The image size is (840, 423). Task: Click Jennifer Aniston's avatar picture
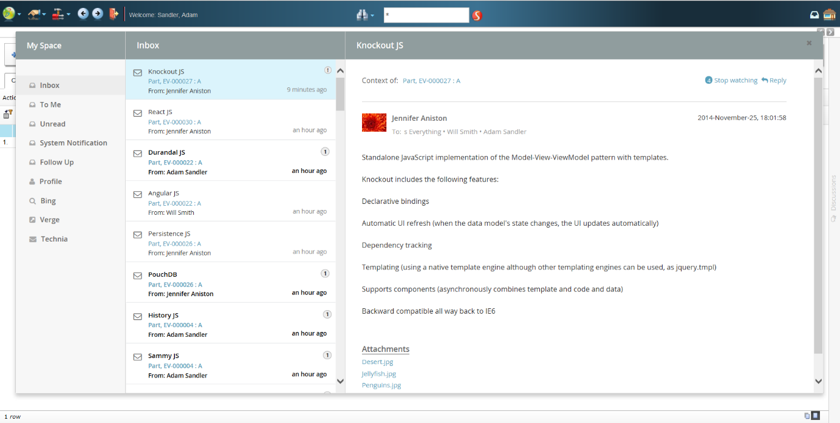pos(374,123)
